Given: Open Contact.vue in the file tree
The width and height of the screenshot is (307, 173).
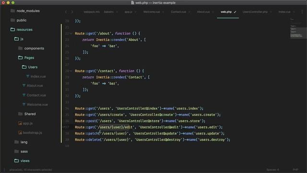Looking at the screenshot, I should [x=36, y=95].
